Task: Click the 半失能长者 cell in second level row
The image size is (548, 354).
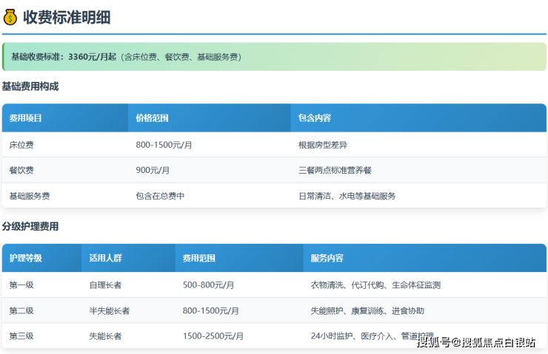Action: 110,311
